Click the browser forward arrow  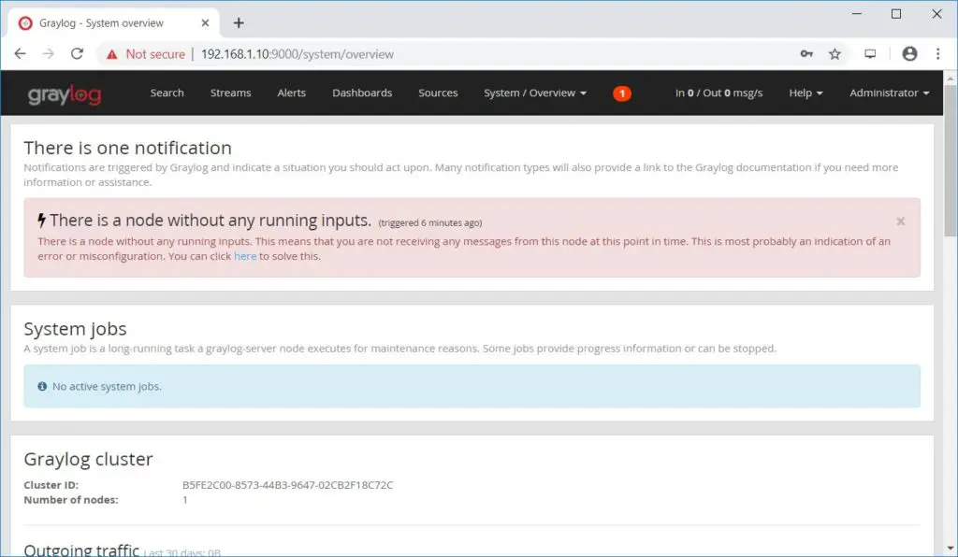(49, 53)
